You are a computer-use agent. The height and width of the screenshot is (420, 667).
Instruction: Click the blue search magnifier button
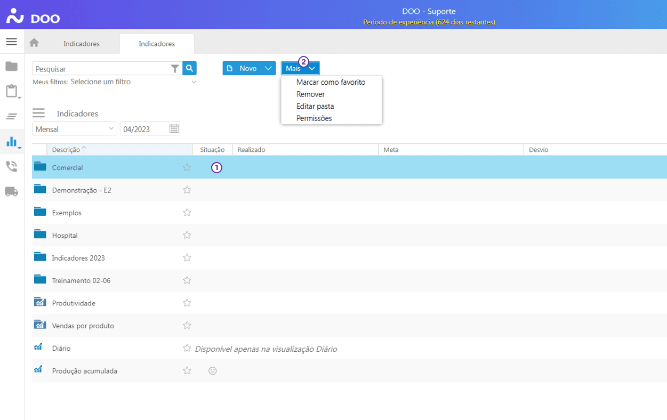[x=190, y=68]
